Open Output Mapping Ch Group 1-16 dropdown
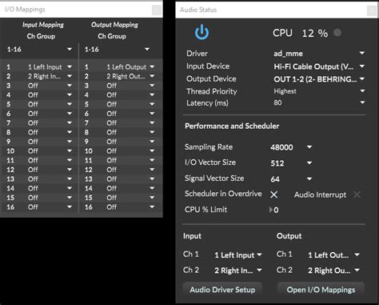Screen dimensions: 379x305 tap(117, 50)
